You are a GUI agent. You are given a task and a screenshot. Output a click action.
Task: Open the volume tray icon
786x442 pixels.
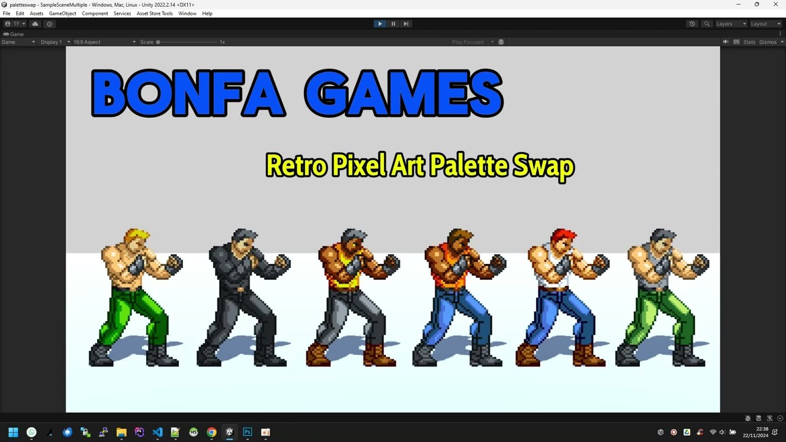722,432
